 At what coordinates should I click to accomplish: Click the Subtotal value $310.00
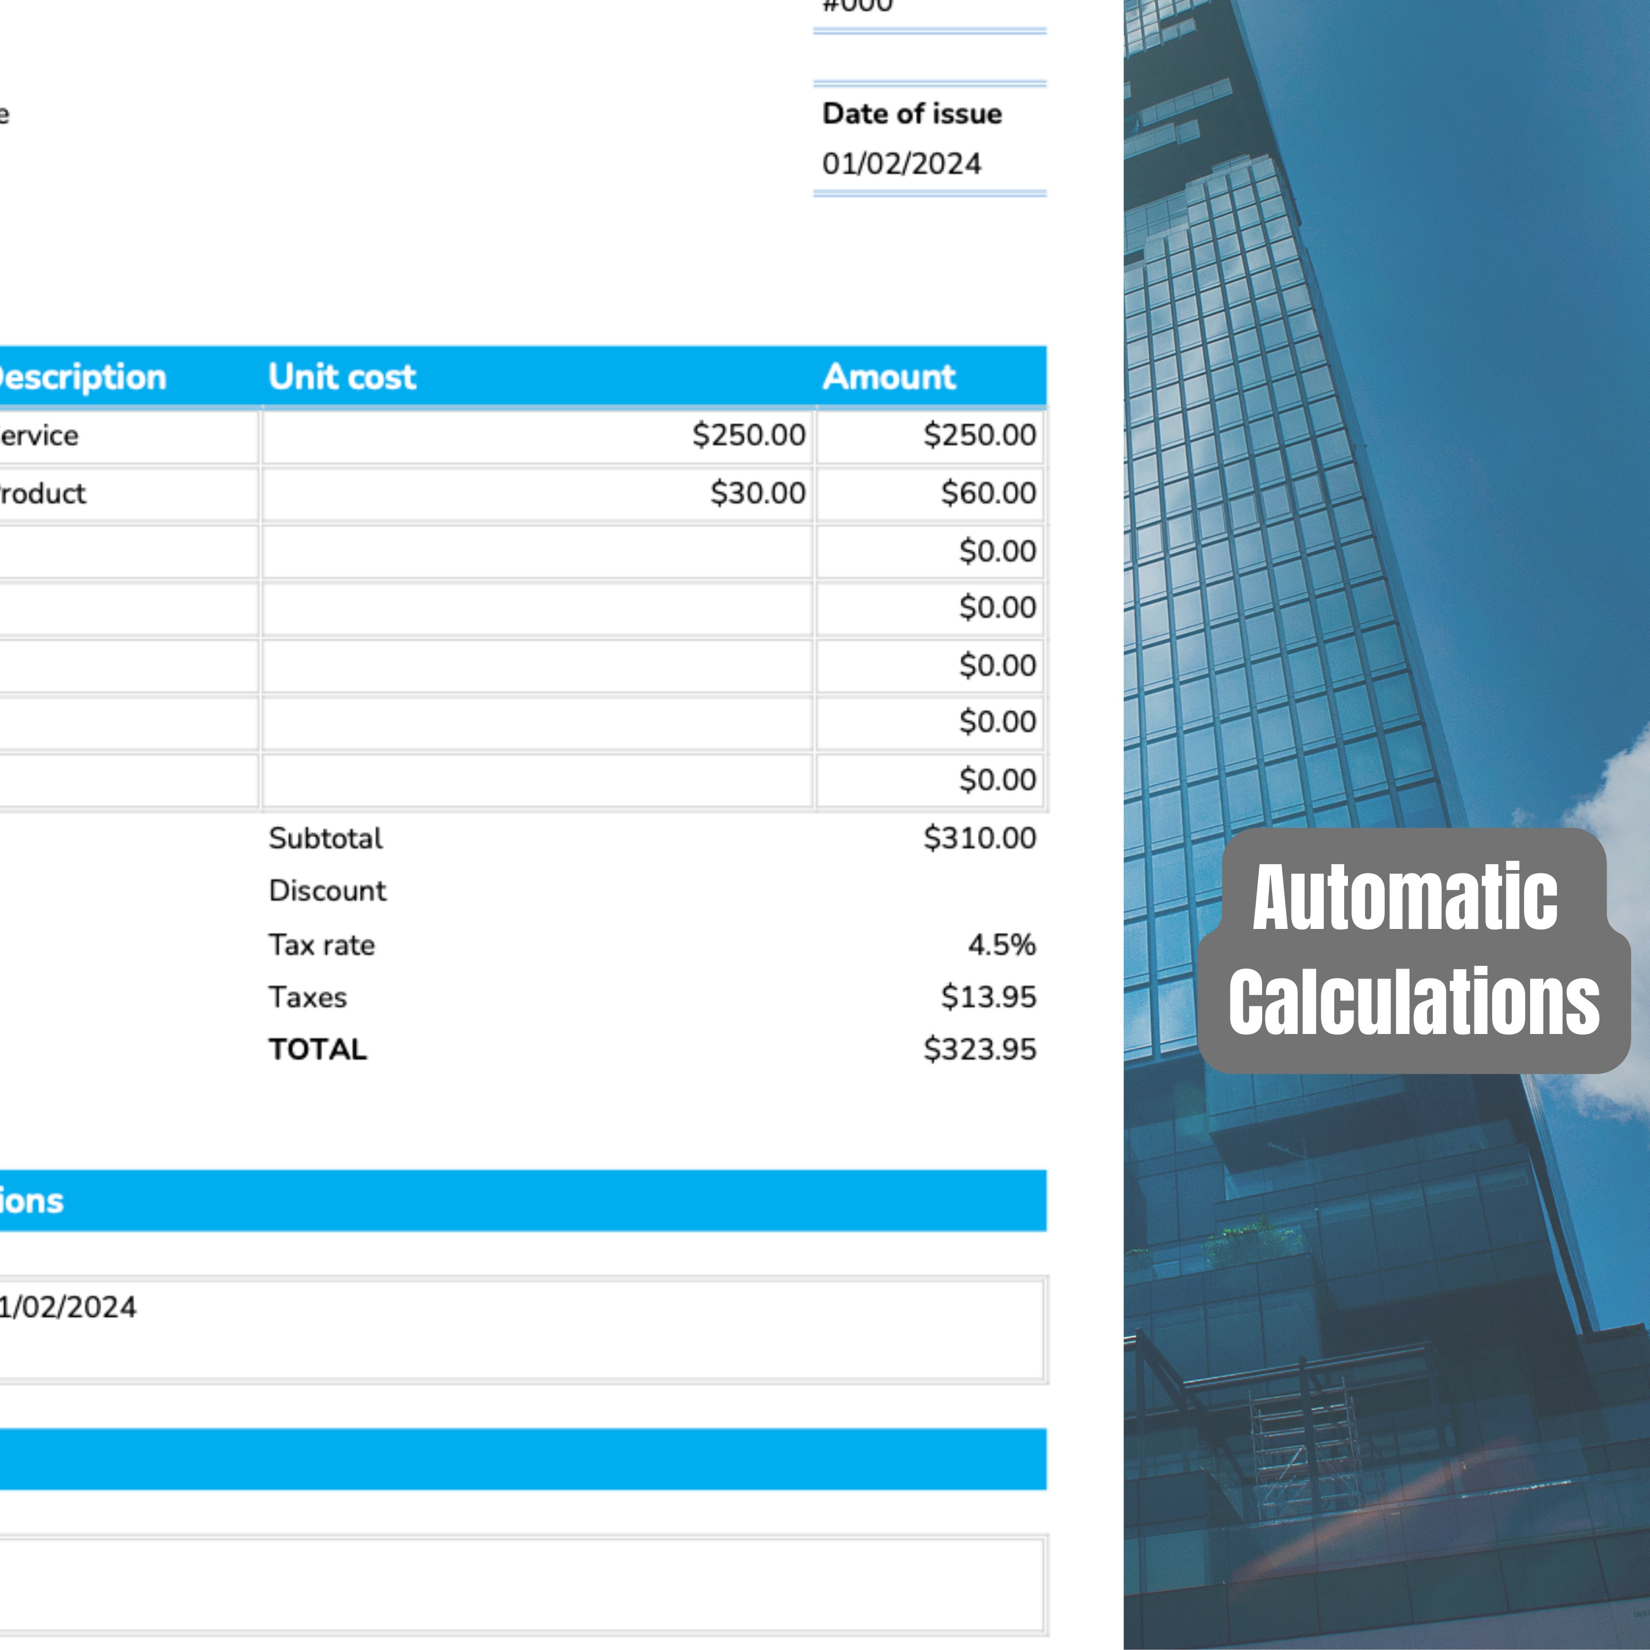981,838
